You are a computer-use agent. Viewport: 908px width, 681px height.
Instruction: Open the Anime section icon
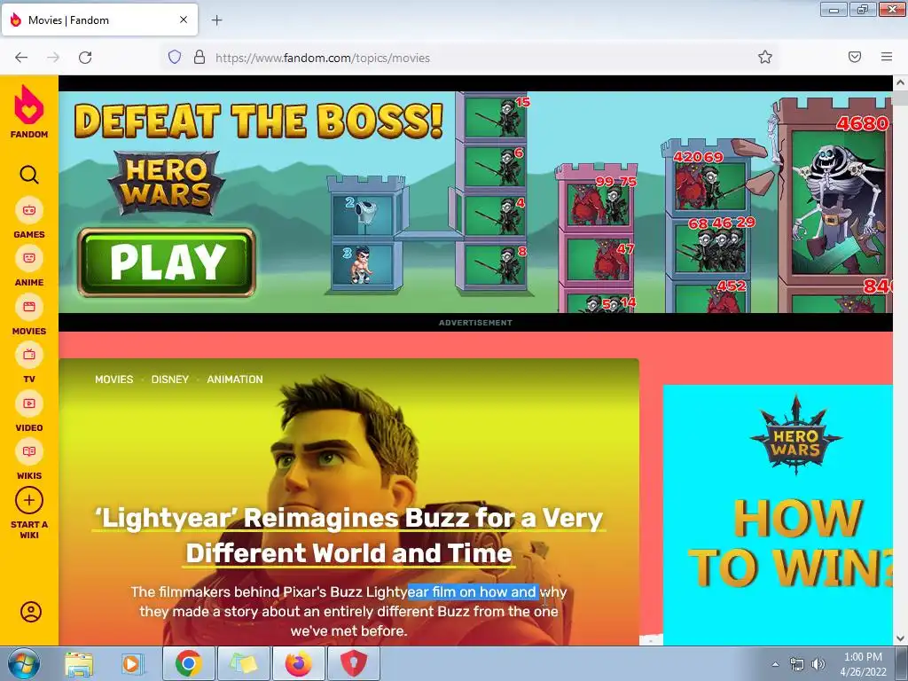29,258
